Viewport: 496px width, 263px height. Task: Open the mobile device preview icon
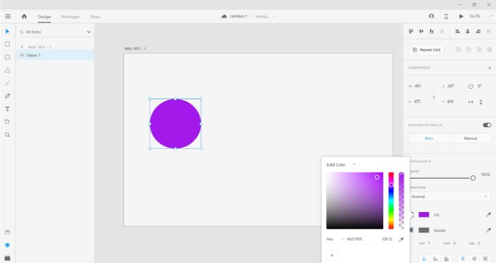click(446, 16)
